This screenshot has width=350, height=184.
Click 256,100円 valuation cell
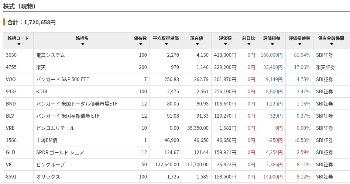pos(225,91)
